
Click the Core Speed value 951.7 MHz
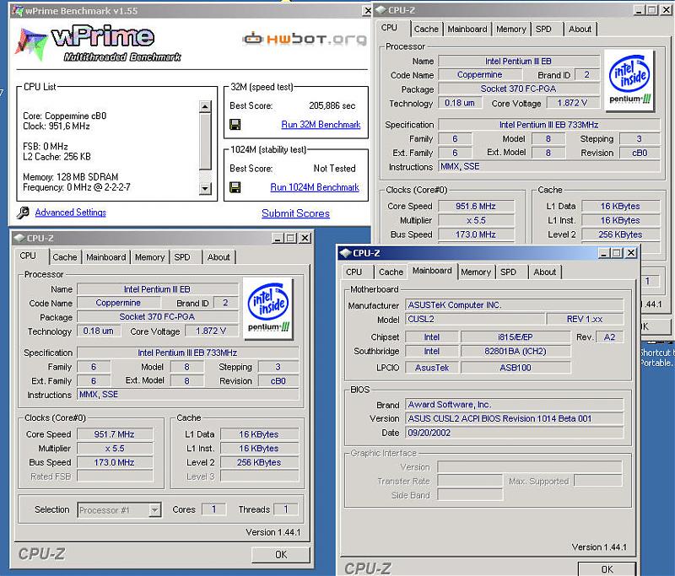tap(115, 434)
